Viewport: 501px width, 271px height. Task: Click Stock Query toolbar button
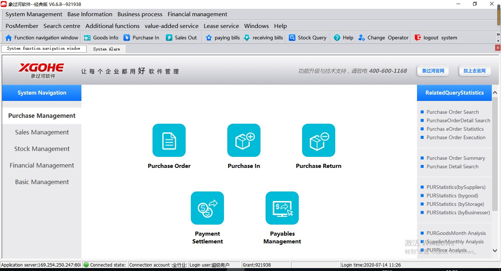point(308,38)
